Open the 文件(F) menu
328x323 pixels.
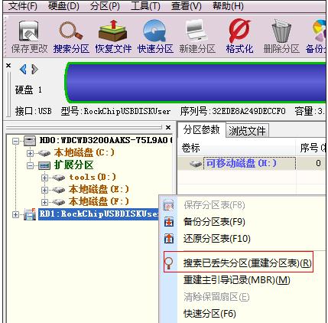coord(22,6)
